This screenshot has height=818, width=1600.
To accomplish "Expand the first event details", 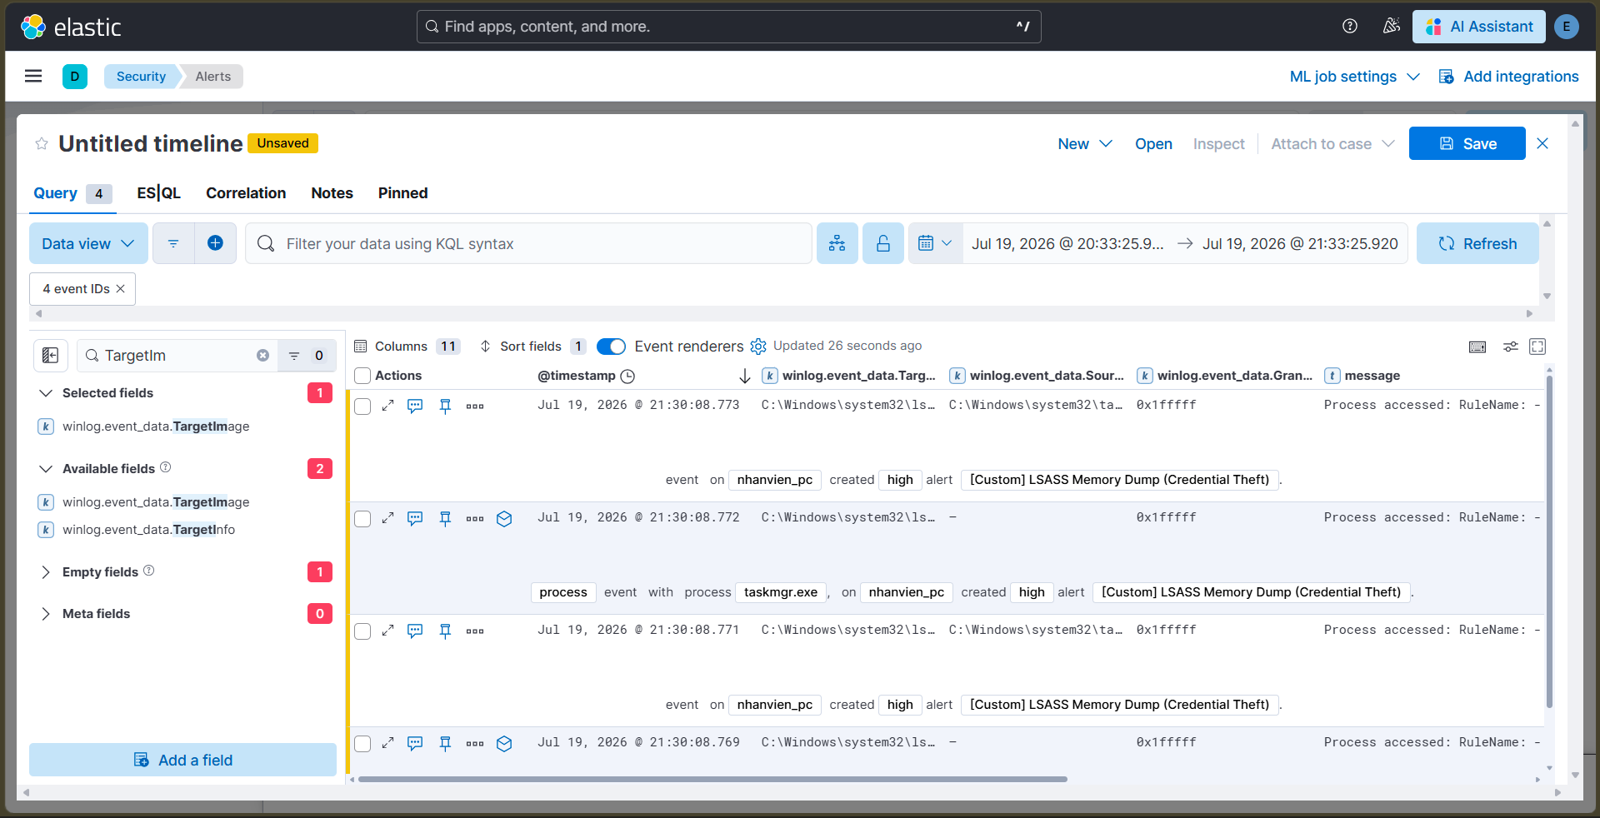I will (x=387, y=406).
